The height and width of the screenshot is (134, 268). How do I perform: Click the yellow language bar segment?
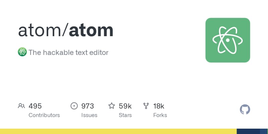tap(118, 131)
